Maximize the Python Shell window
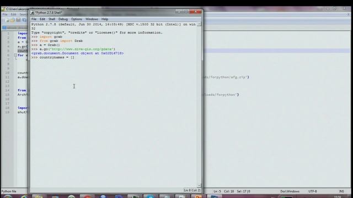353x198 pixels. [x=186, y=12]
